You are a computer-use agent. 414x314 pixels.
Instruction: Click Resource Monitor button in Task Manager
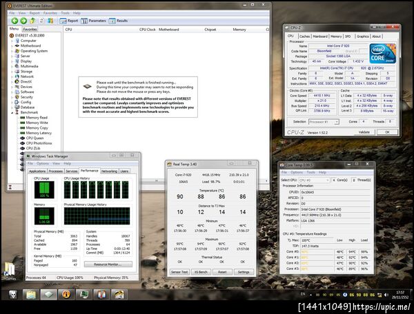click(108, 264)
